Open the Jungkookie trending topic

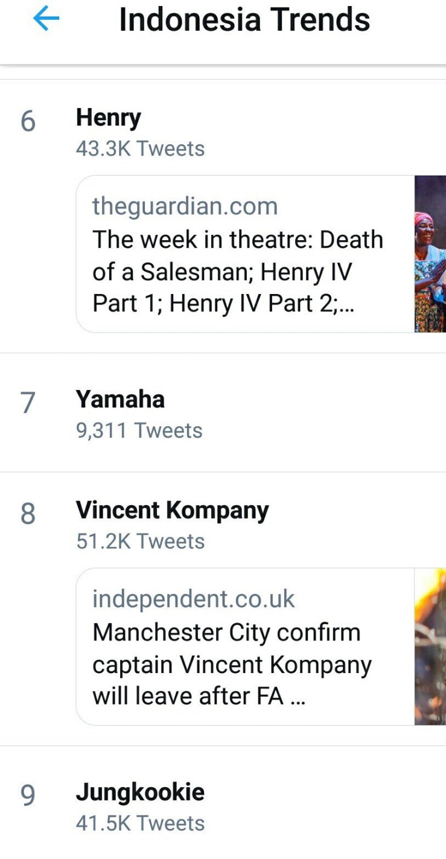[x=140, y=792]
